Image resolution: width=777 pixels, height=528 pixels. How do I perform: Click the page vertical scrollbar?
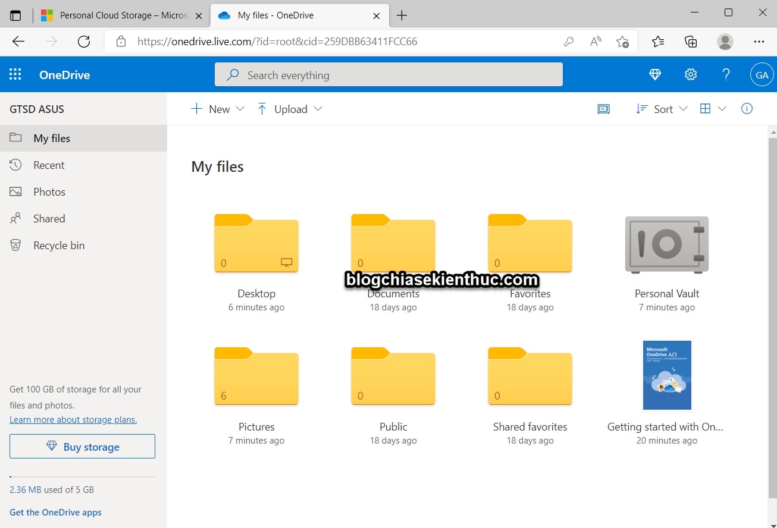point(772,318)
